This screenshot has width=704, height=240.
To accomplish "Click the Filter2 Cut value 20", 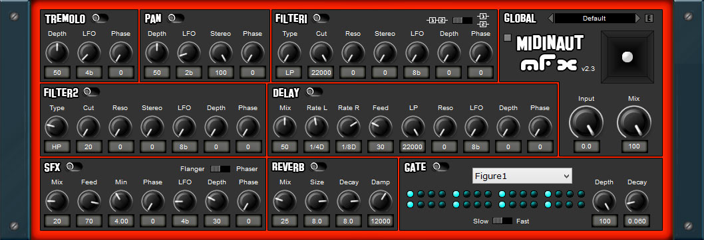I will pyautogui.click(x=89, y=147).
